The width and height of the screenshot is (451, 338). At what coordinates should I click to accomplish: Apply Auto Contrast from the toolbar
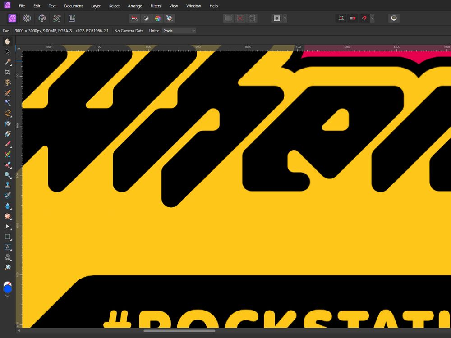point(146,18)
